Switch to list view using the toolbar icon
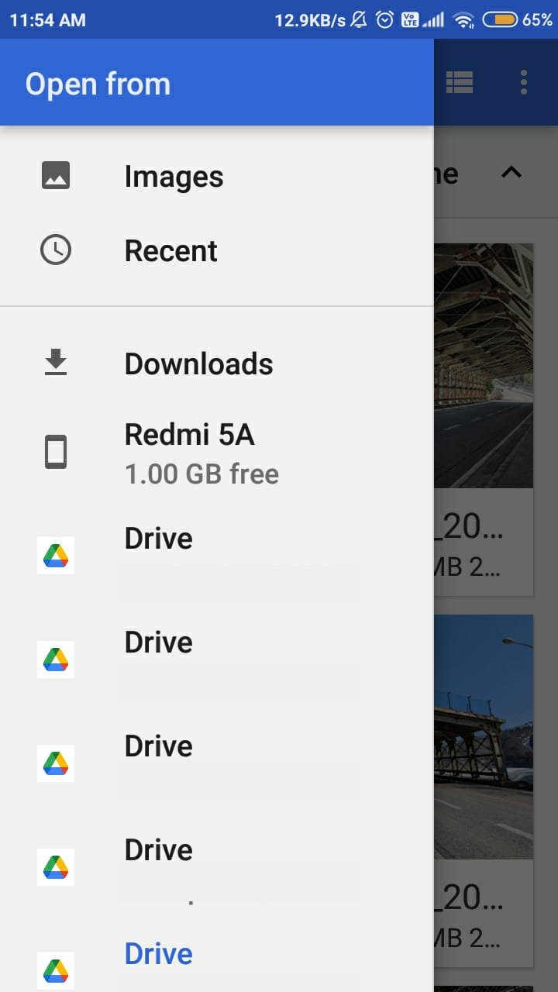558x992 pixels. pos(460,82)
